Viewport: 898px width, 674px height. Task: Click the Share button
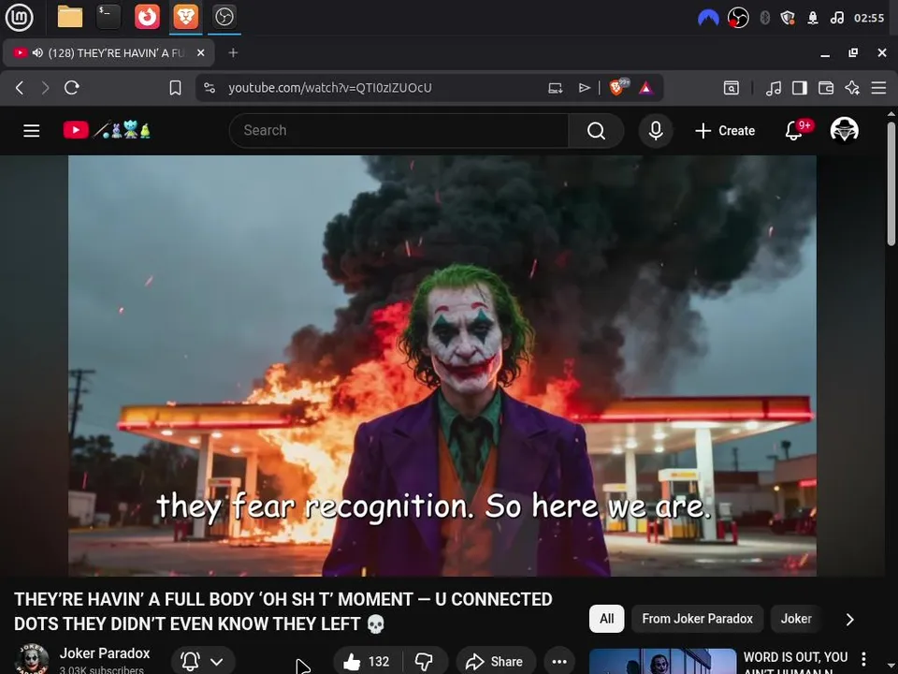click(496, 662)
